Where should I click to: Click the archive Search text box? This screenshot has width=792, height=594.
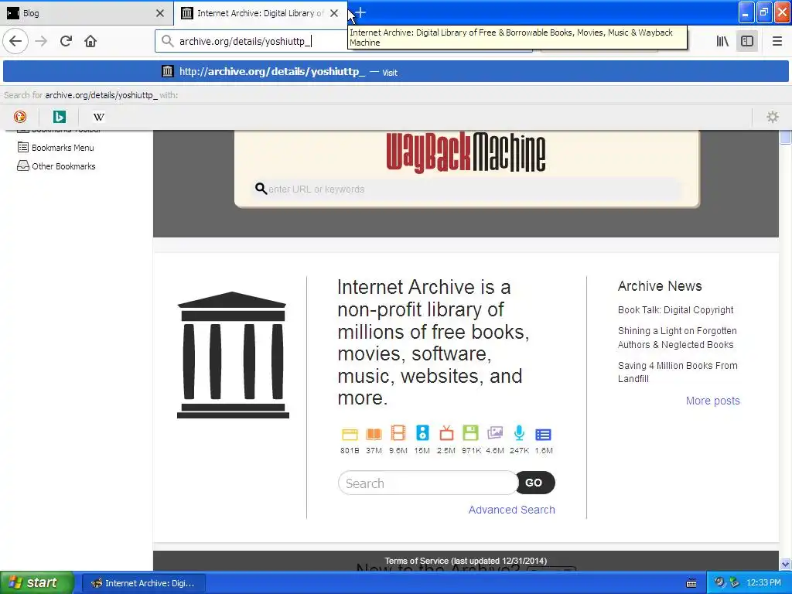(428, 483)
